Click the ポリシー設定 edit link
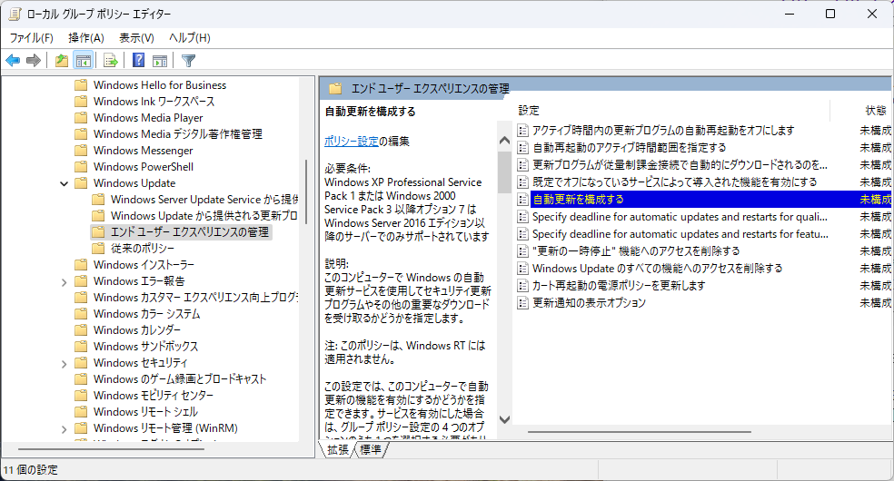This screenshot has height=481, width=894. point(352,142)
